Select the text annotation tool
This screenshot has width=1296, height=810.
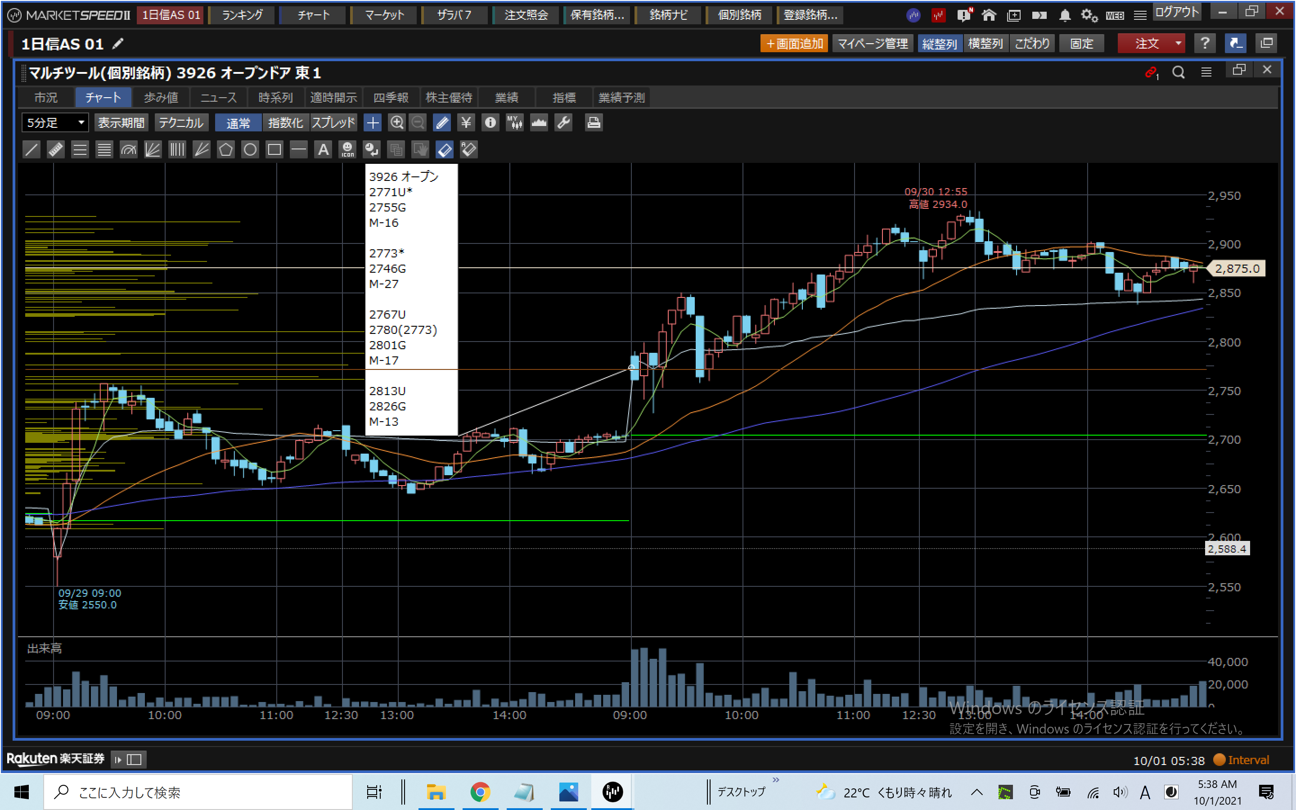[324, 149]
